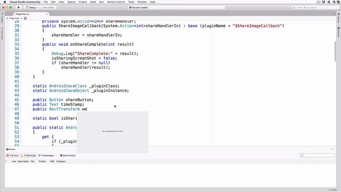Click line number 47 in gutter

17,109
